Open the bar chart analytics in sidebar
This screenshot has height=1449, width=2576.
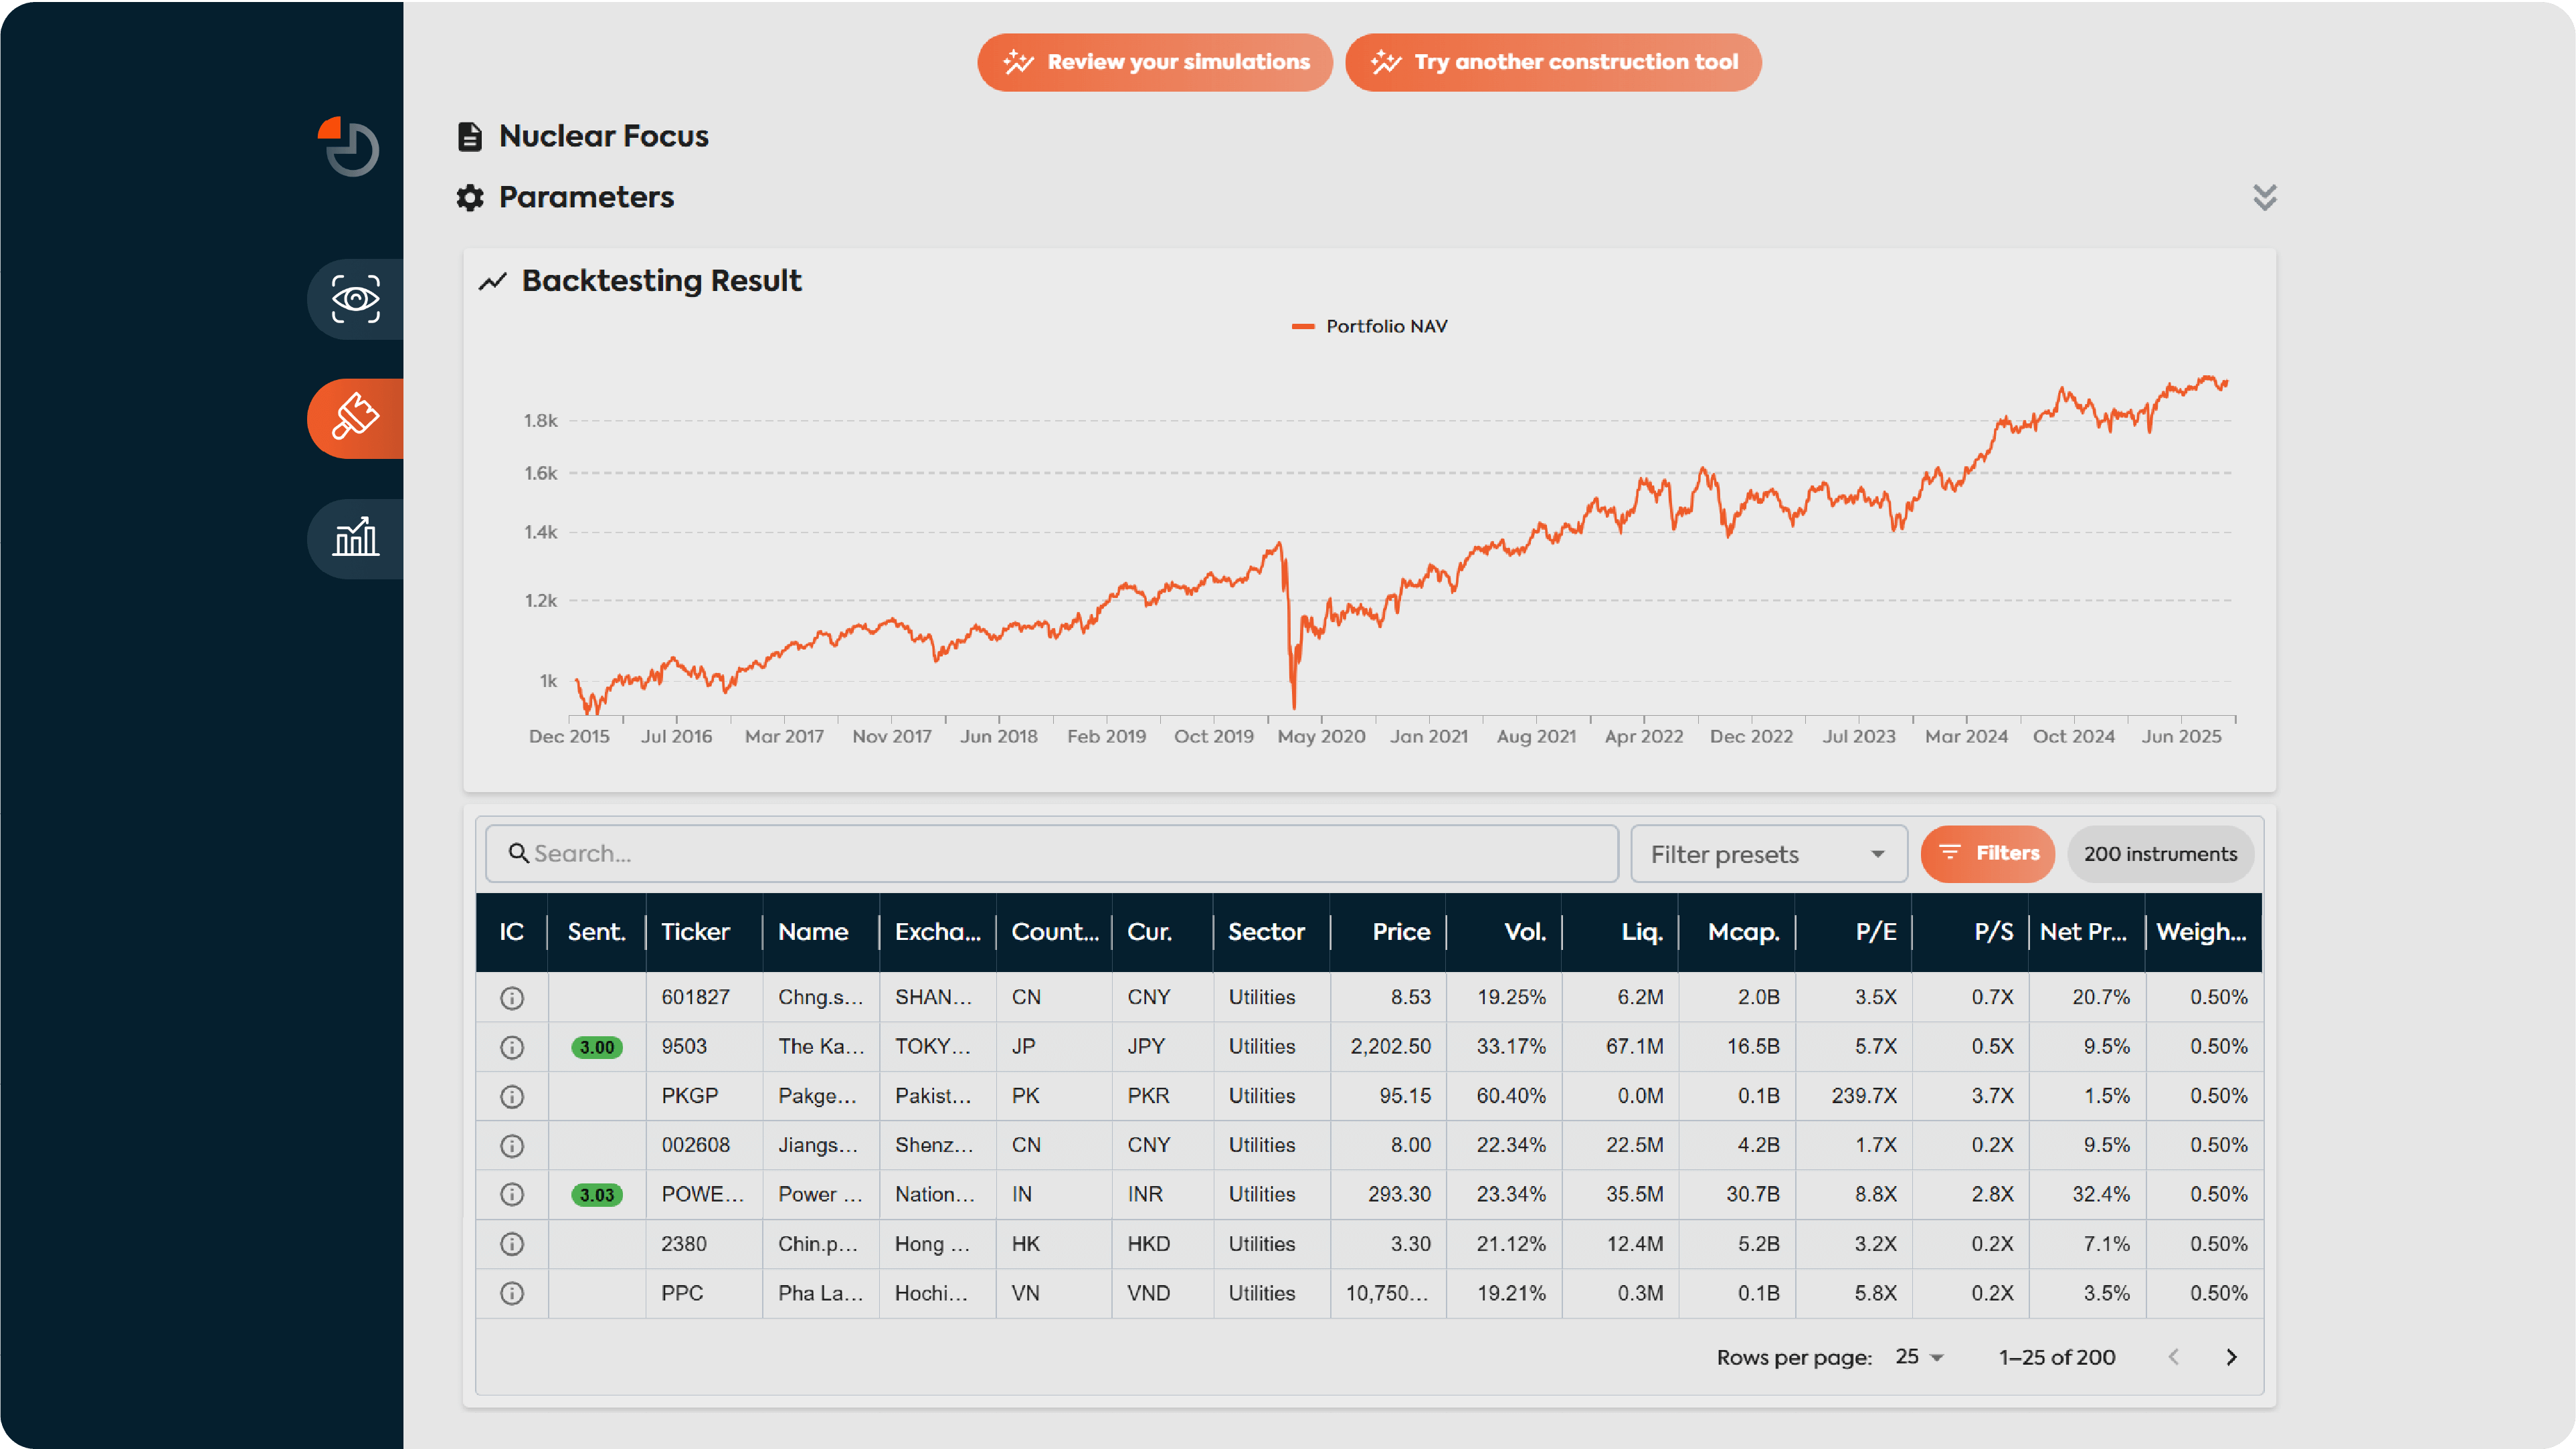pos(356,538)
